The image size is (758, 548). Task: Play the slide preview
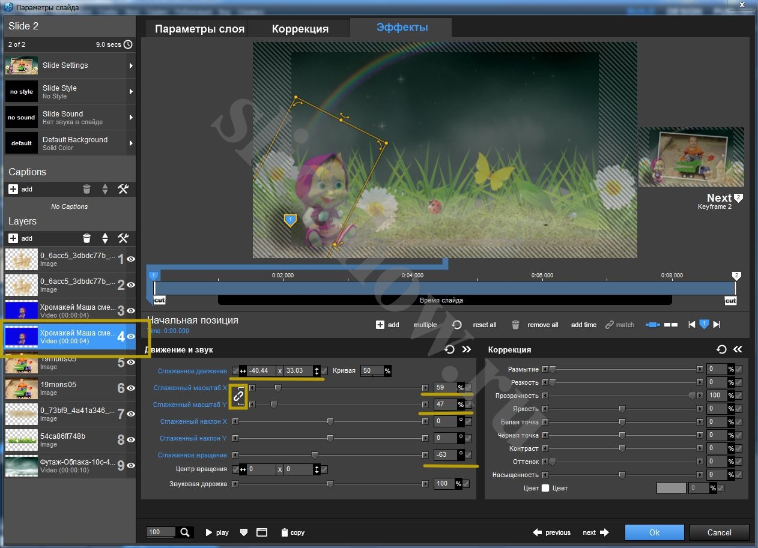coord(217,532)
